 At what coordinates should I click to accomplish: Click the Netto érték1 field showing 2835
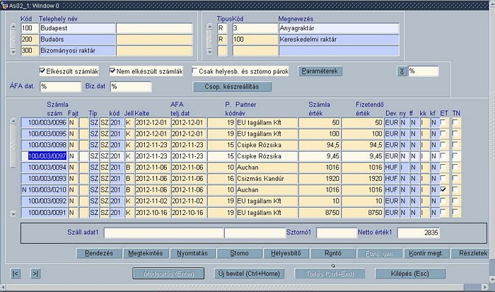coord(418,233)
